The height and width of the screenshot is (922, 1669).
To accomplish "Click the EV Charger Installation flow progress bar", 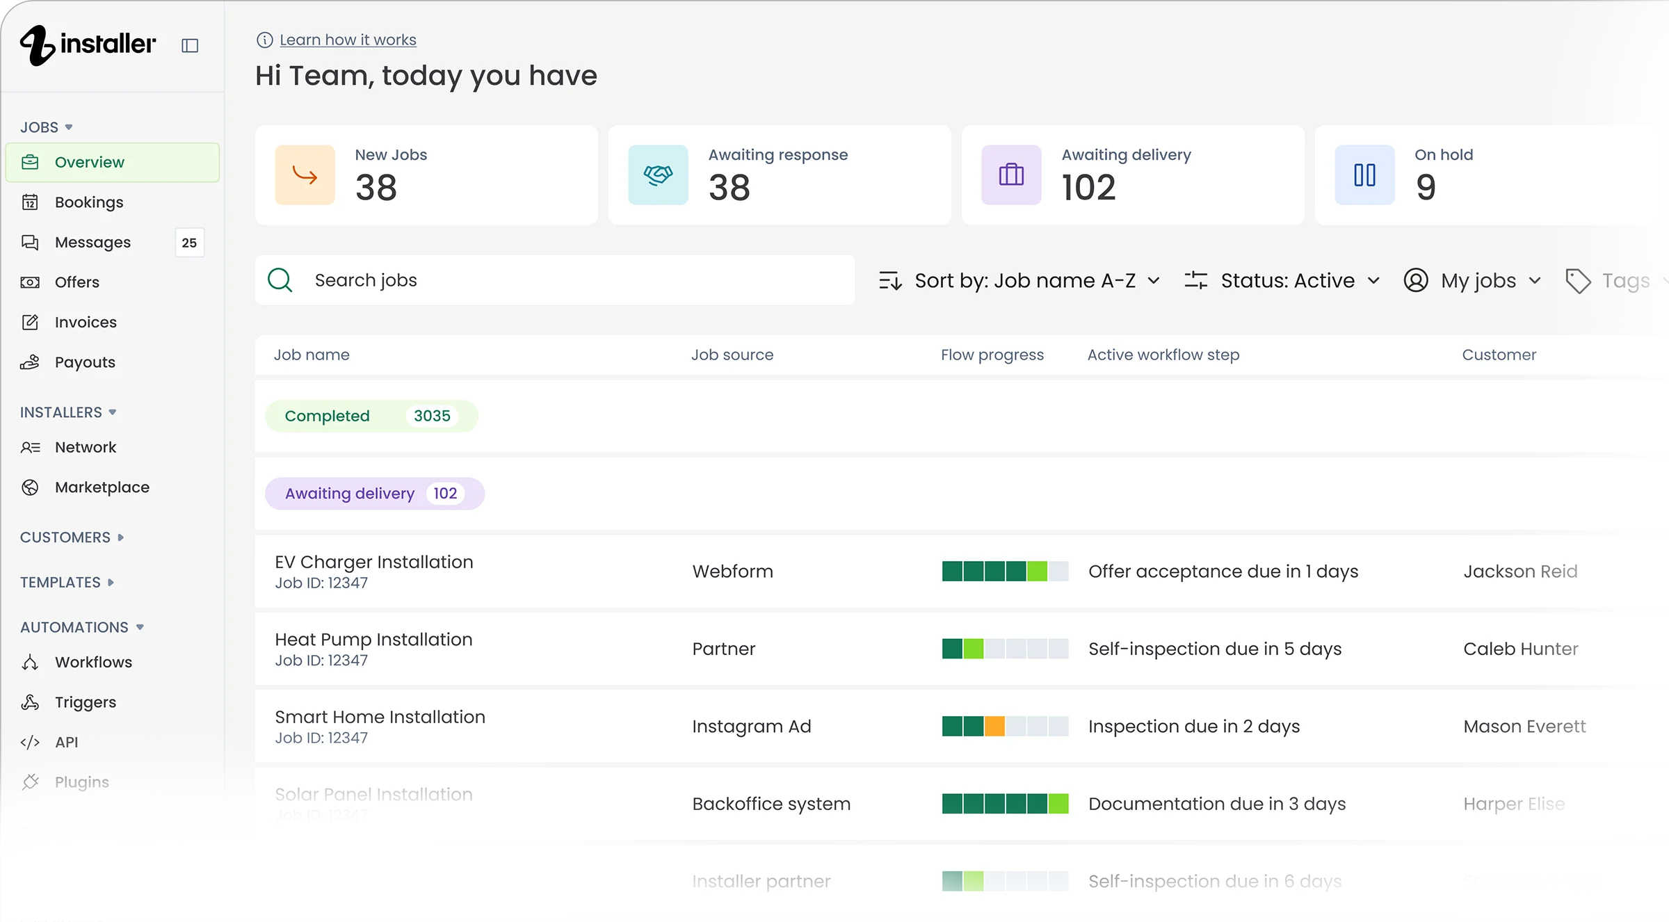I will [x=1005, y=571].
